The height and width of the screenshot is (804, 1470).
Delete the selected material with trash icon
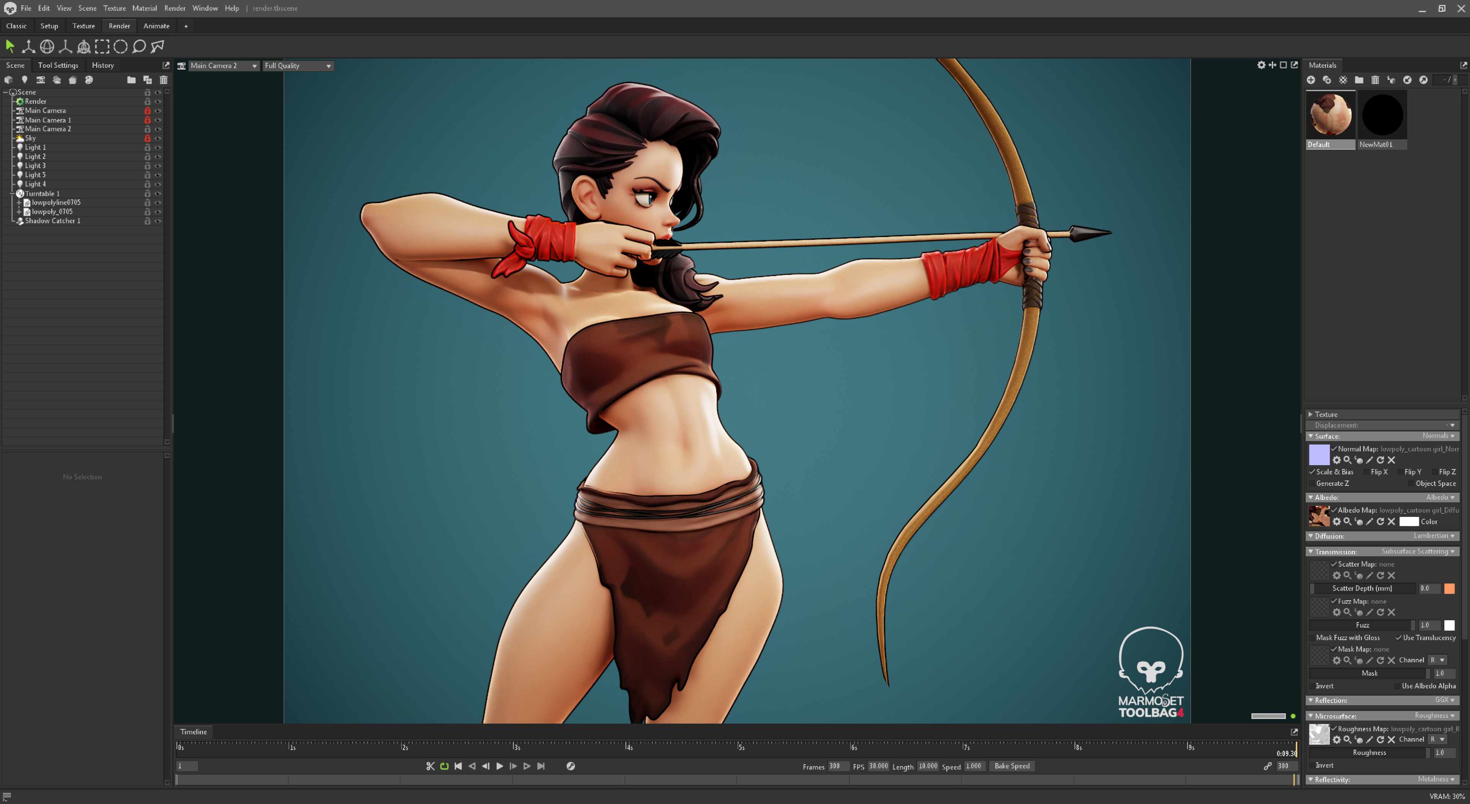[x=1375, y=80]
